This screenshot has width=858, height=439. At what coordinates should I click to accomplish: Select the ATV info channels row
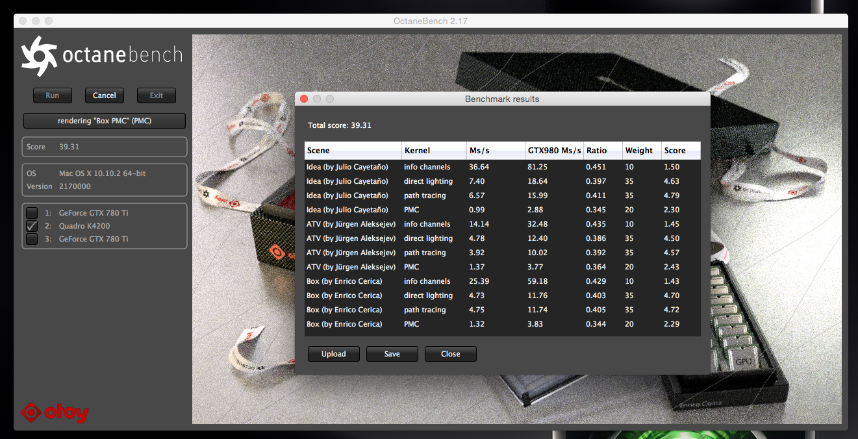click(x=502, y=224)
